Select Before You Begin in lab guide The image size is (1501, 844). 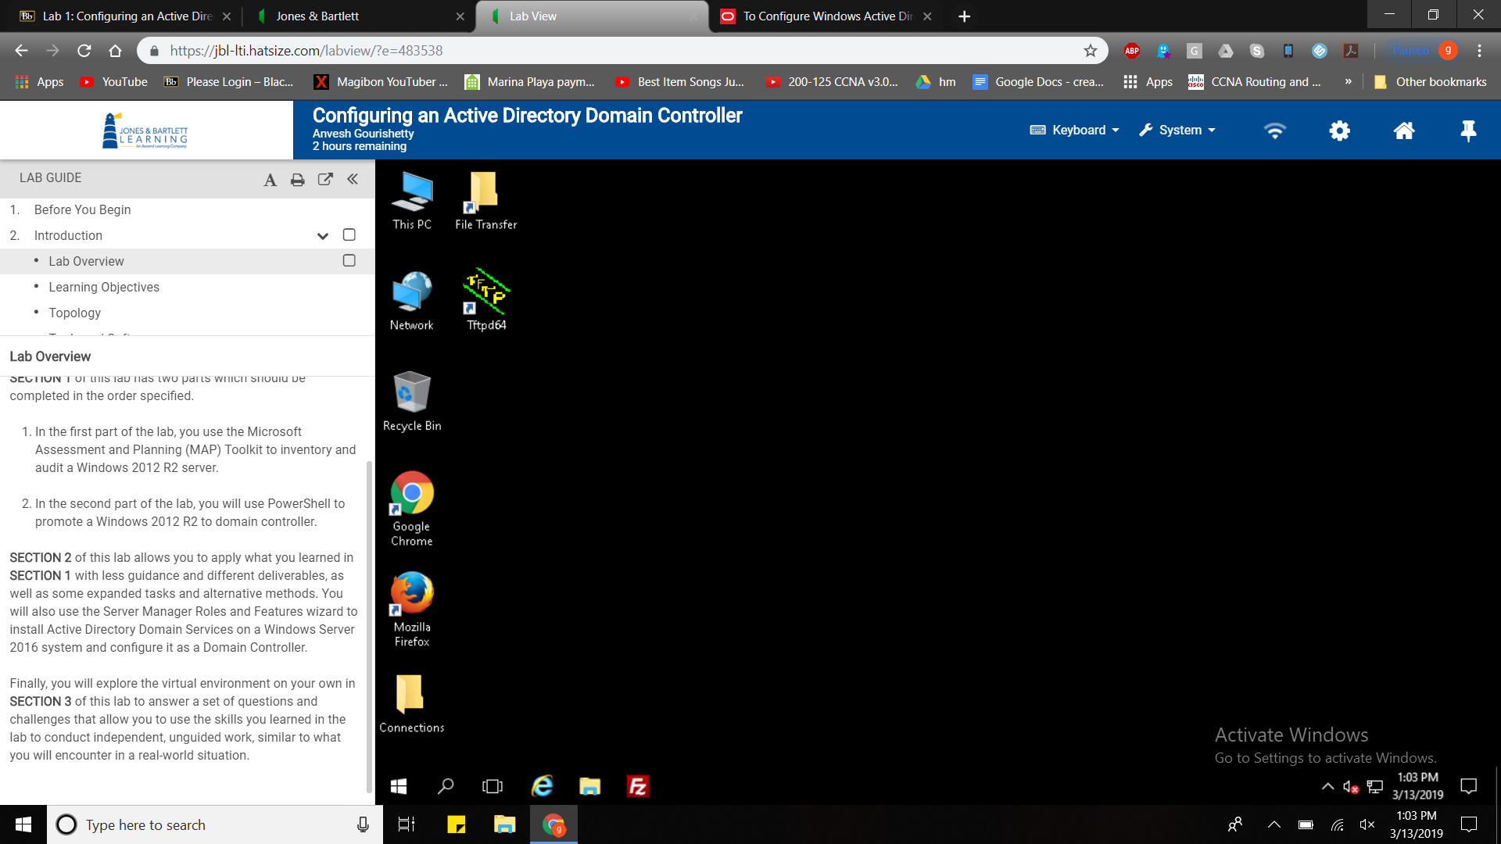[x=82, y=209]
